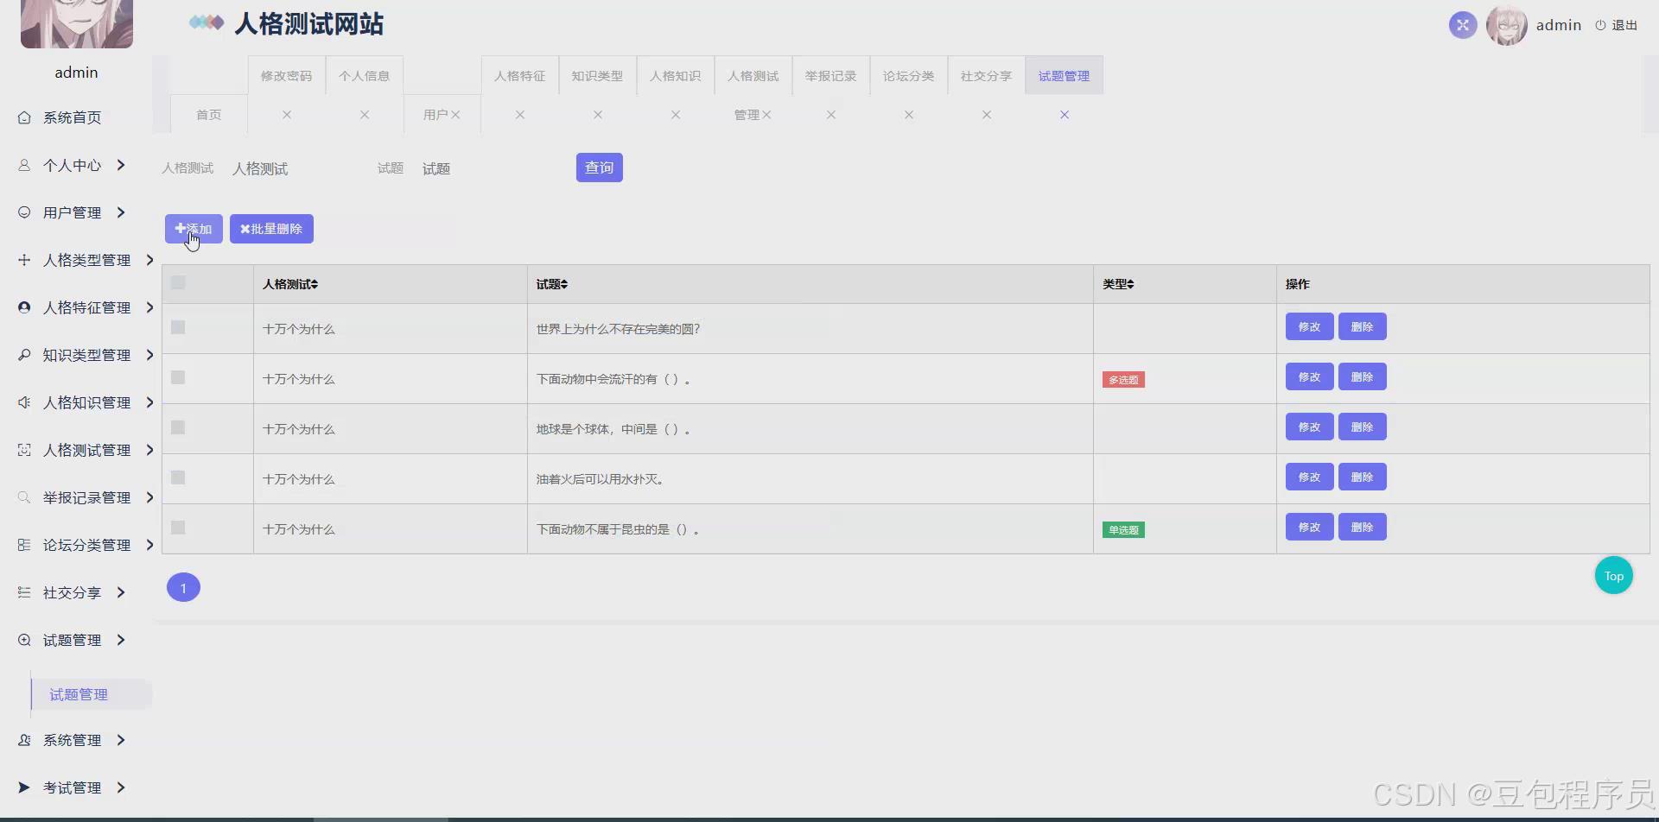1659x822 pixels.
Task: Expand 知识类型管理 with its chevron
Action: pyautogui.click(x=149, y=355)
